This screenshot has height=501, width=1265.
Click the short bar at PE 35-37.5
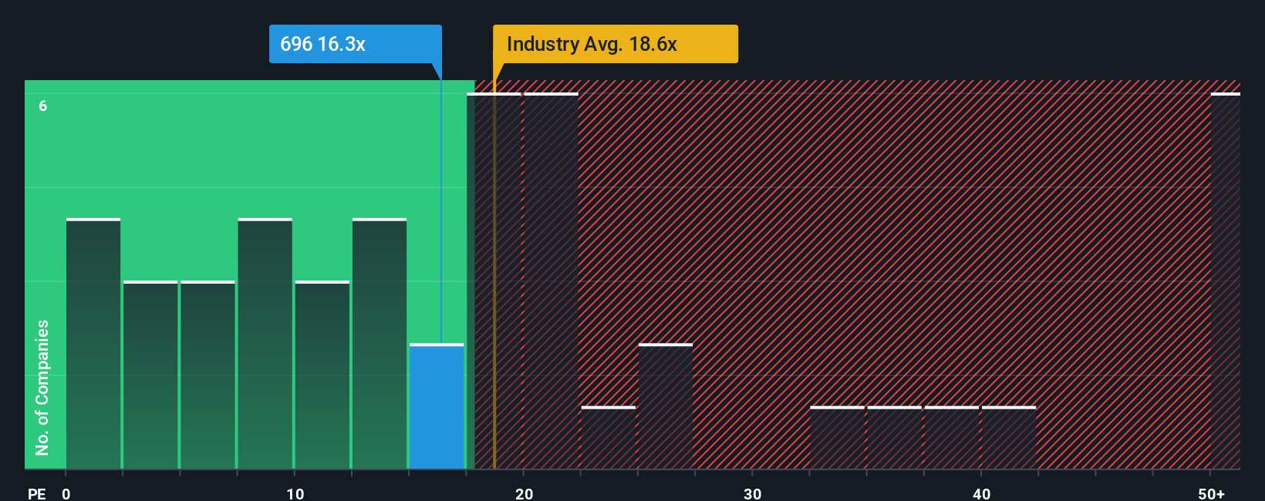(x=895, y=437)
